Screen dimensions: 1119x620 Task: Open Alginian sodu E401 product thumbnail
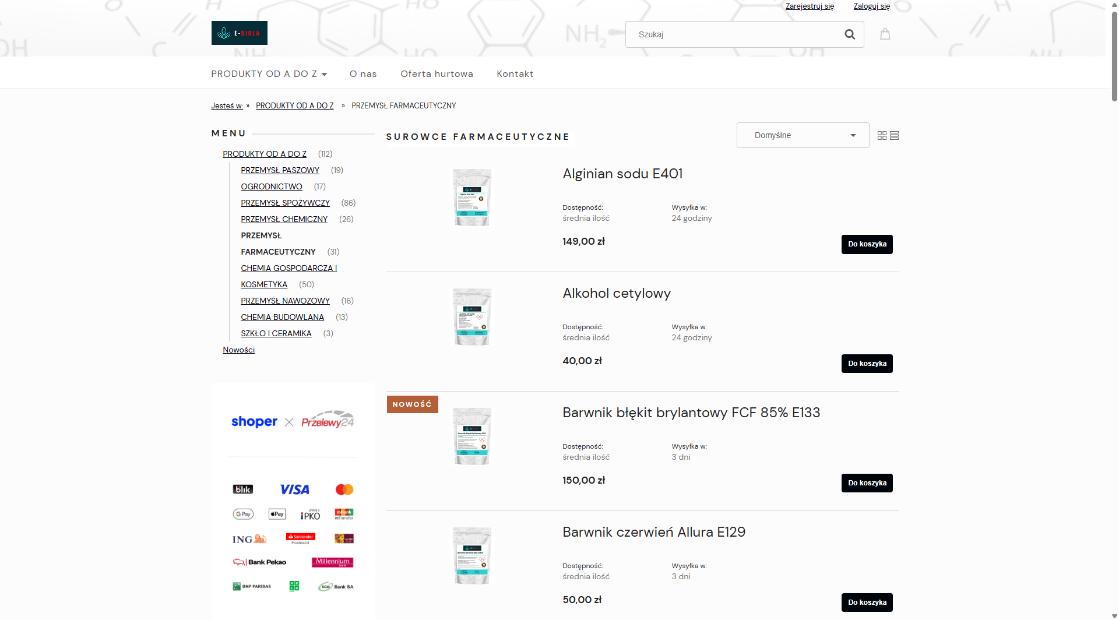coord(472,198)
